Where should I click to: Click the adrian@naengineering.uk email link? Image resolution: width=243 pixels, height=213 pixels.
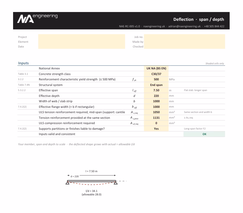point(185,26)
